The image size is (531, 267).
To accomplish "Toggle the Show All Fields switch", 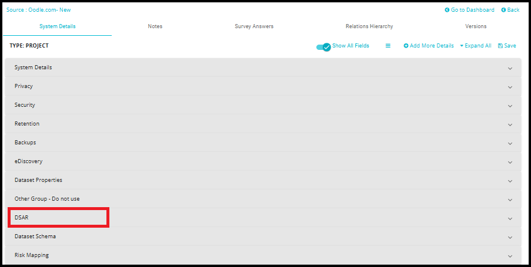I will (324, 46).
